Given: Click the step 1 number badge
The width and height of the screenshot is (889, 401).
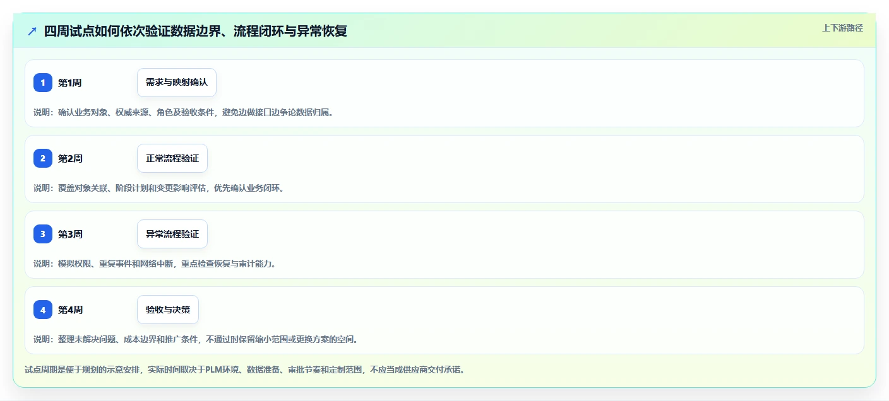Looking at the screenshot, I should [43, 83].
